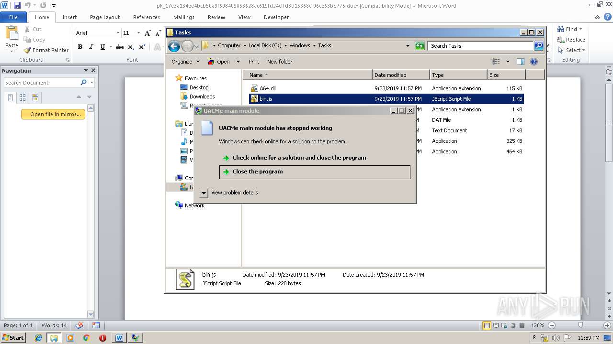Click the magnifier icon in Search Document box
Viewport: 613px width, 344px height.
(84, 83)
